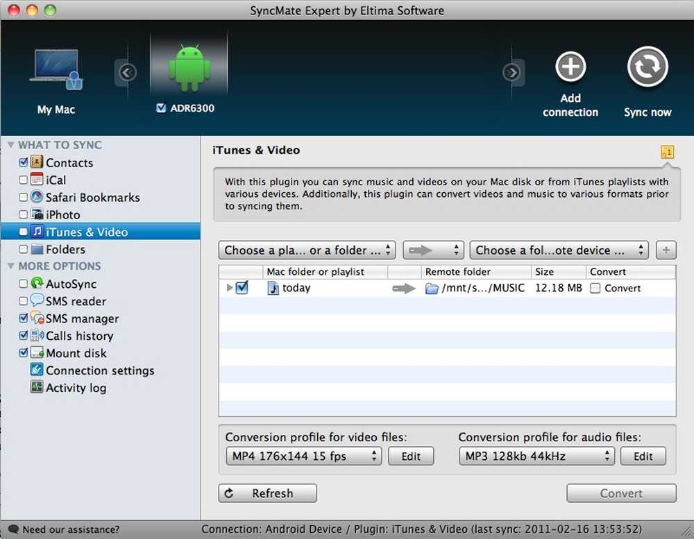Collapse the WHAT TO SYNC section

11,145
